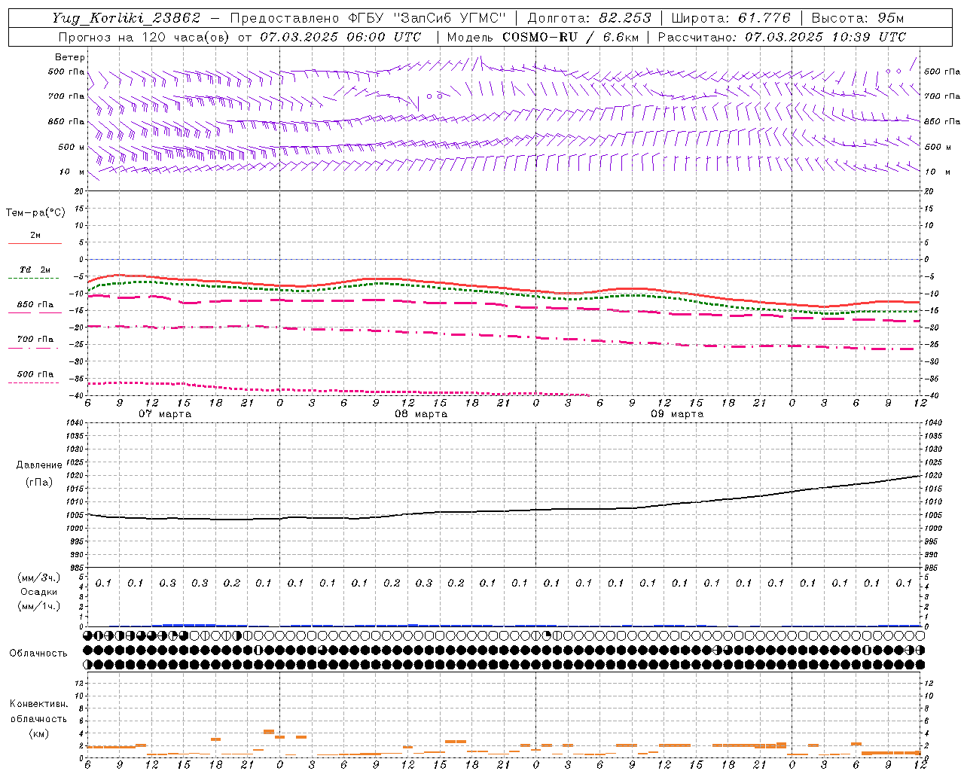
Task: Click the Облачность panel label
Action: pyautogui.click(x=38, y=654)
